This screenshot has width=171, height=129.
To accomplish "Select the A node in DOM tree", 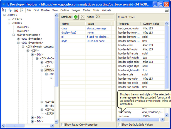I will 48,66.
